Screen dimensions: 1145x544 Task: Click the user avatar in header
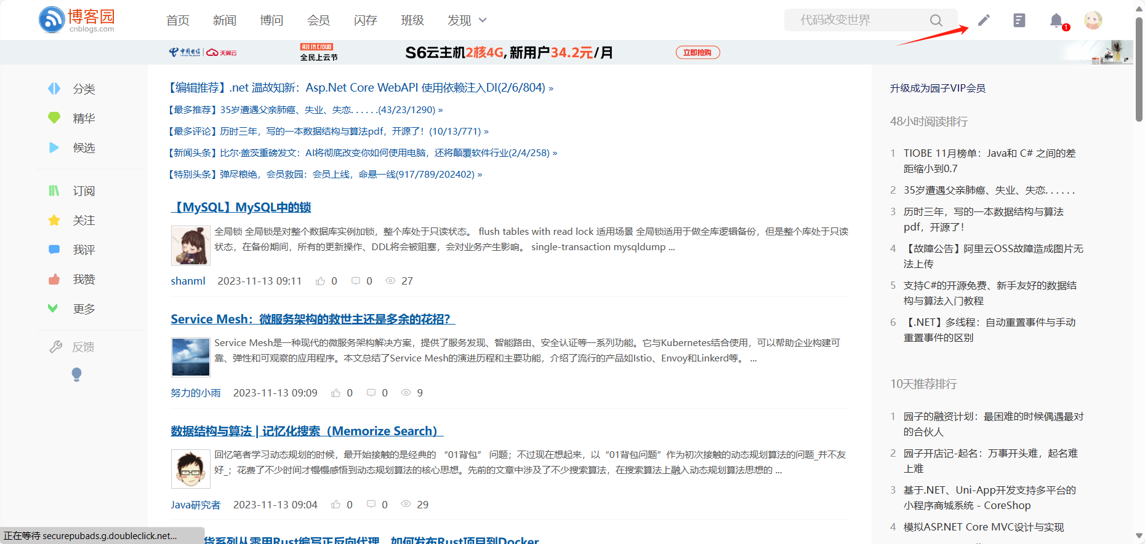click(1093, 20)
